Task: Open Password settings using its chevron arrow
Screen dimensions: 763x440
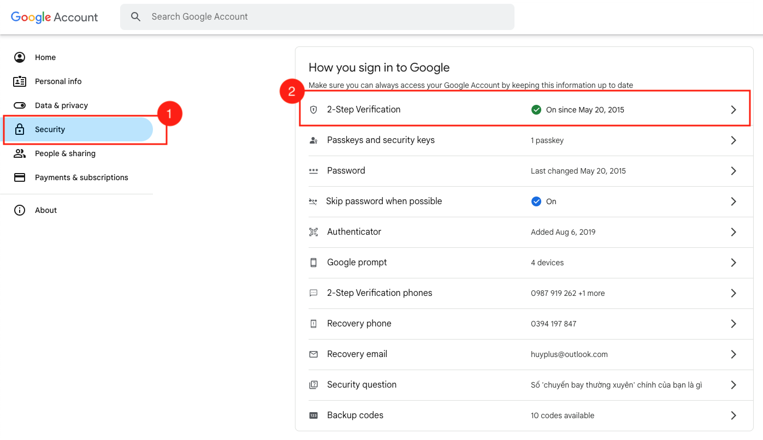Action: (x=734, y=171)
